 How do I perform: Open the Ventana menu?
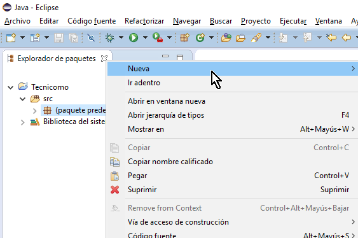tap(329, 21)
